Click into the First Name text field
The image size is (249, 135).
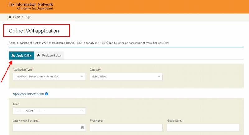tap(126, 128)
